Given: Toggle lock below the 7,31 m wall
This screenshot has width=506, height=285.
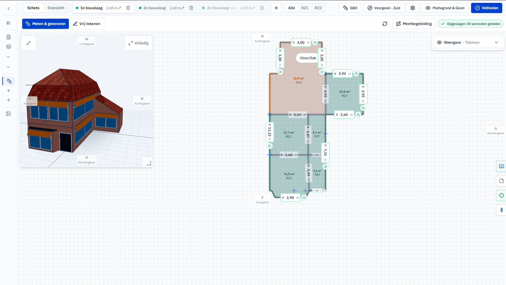Looking at the screenshot, I should point(325,167).
